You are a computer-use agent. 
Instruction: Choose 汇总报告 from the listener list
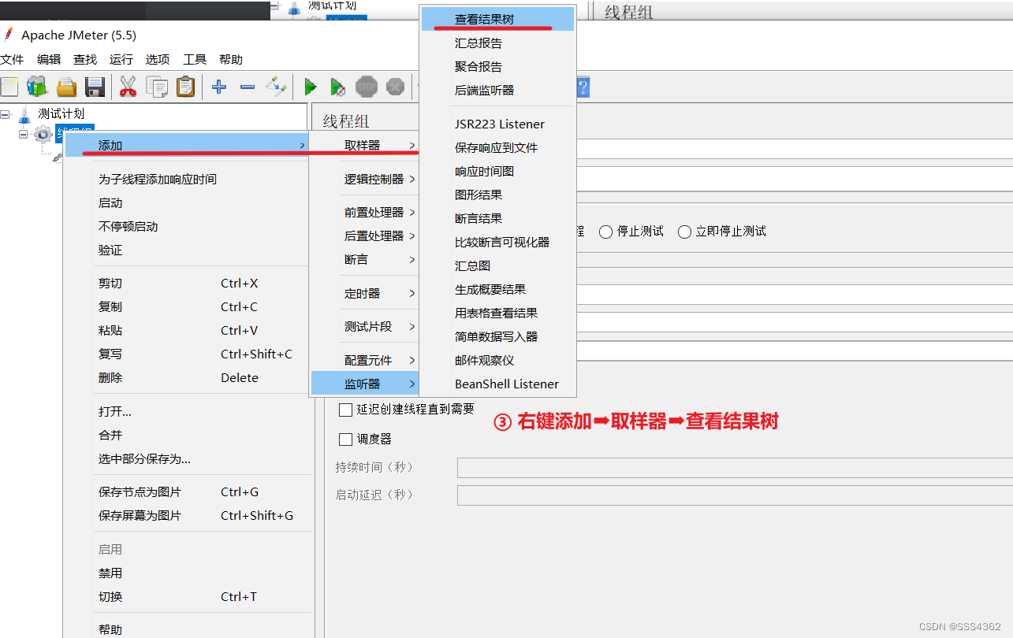(x=497, y=43)
